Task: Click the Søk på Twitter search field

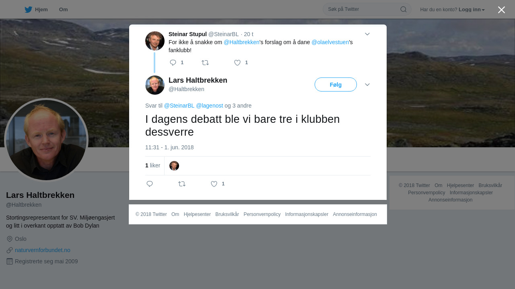Action: point(363,9)
